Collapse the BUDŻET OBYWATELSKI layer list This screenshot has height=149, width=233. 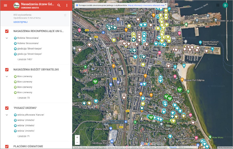click(x=7, y=77)
